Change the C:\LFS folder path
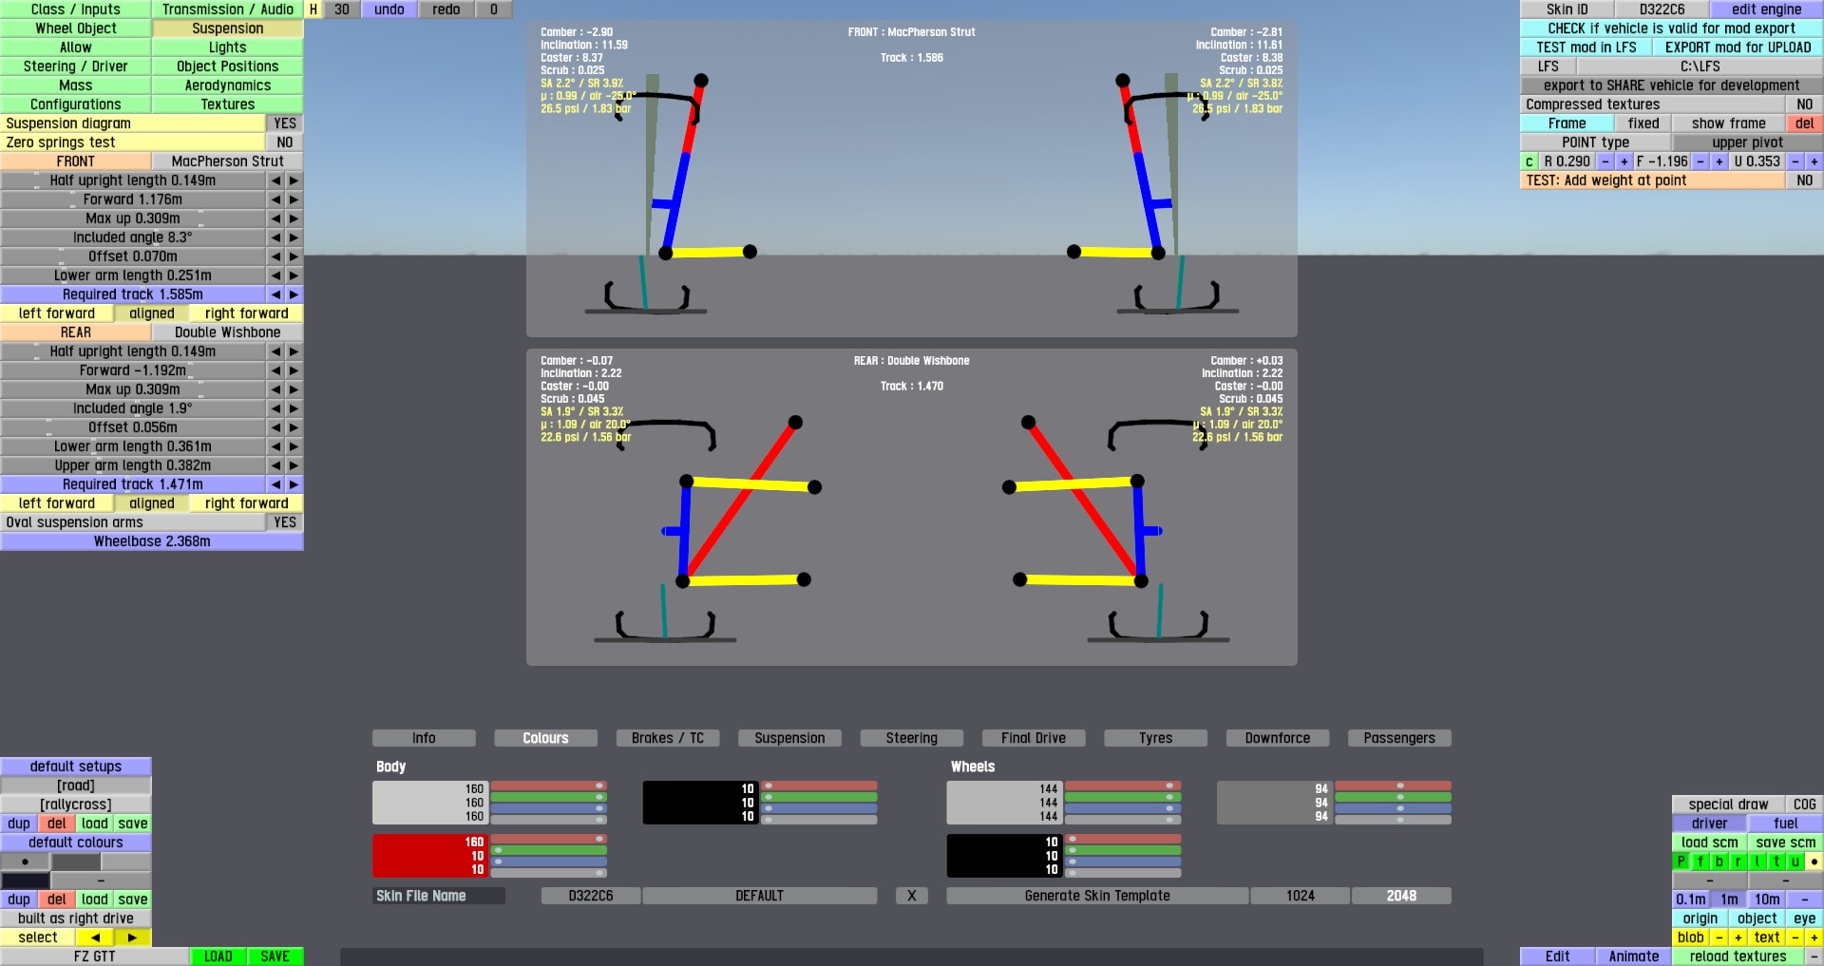This screenshot has height=966, width=1824. (1700, 66)
